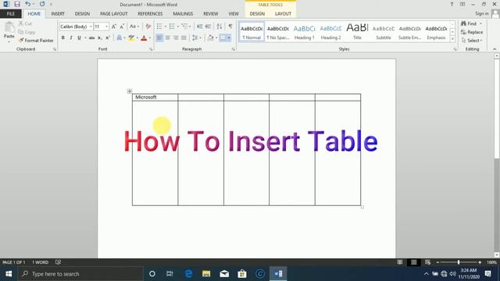Image resolution: width=500 pixels, height=281 pixels.
Task: Switch to the INSERT tab
Action: pos(58,14)
